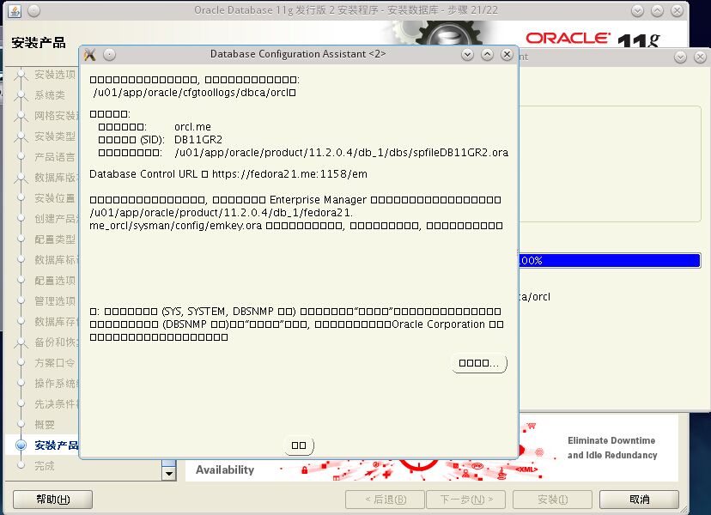Viewport: 711px width, 515px height.
Task: Click the Java icon in installer title bar
Action: point(15,10)
